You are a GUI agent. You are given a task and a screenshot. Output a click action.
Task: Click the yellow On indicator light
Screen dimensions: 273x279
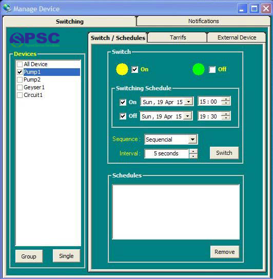pyautogui.click(x=122, y=69)
